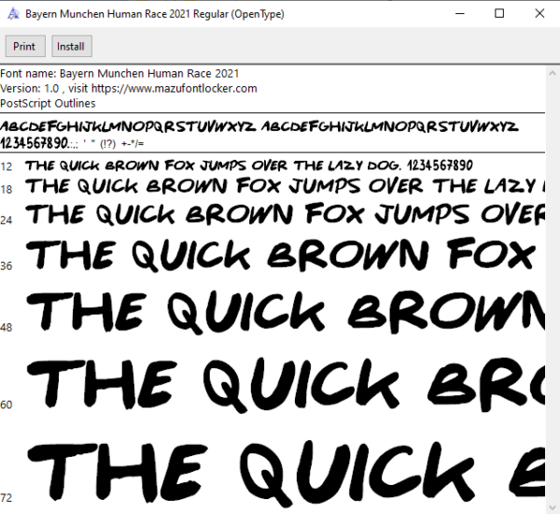This screenshot has height=514, width=560.
Task: Click the 'Font name: Bayern Munchen Human Race 2021' text
Action: click(x=119, y=73)
